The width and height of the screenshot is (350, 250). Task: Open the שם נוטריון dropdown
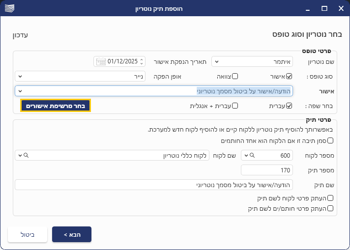[x=217, y=61]
